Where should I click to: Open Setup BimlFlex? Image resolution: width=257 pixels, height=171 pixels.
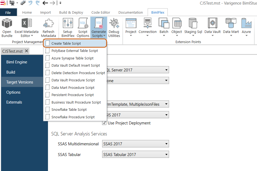(68, 28)
